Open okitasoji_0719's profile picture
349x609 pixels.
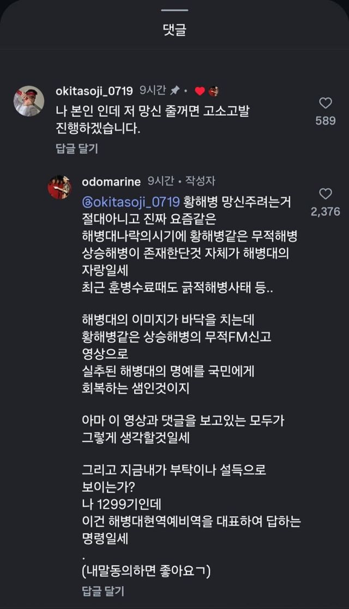coord(29,101)
